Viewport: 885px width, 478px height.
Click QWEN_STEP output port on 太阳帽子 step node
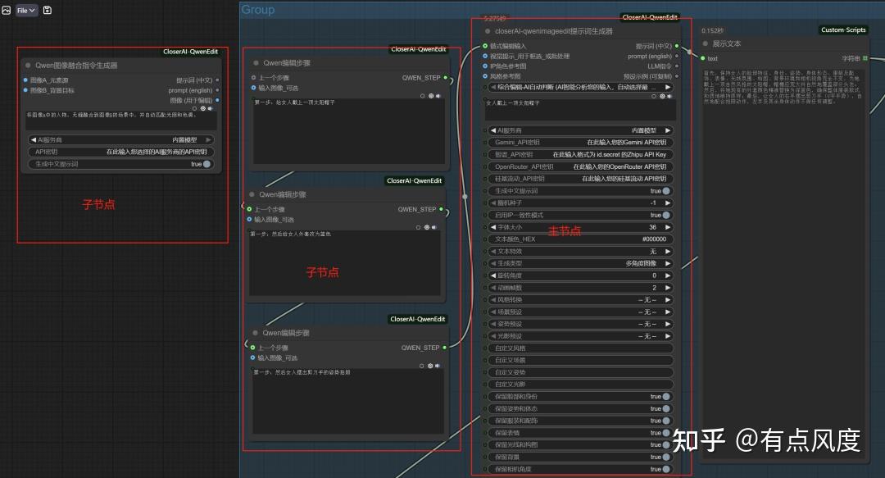(445, 77)
